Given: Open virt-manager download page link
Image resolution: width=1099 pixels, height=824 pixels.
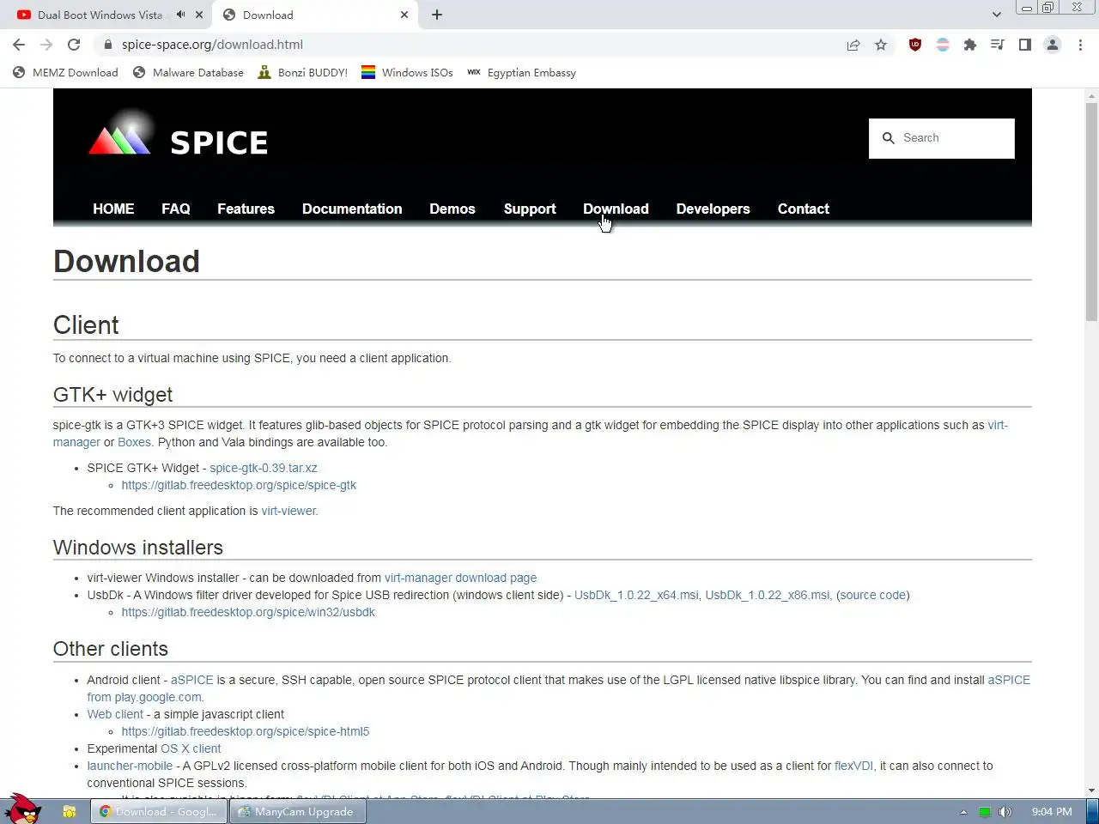Looking at the screenshot, I should tap(460, 578).
